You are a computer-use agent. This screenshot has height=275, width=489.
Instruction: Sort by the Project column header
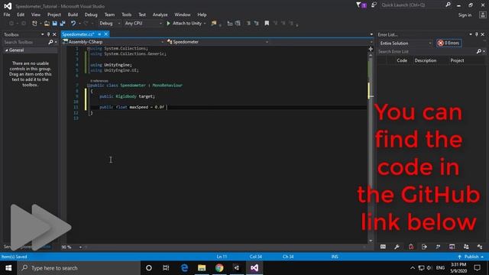pyautogui.click(x=457, y=60)
